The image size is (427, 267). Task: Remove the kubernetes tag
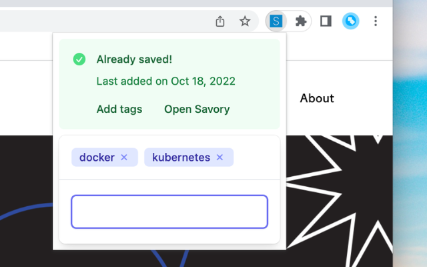pyautogui.click(x=220, y=158)
